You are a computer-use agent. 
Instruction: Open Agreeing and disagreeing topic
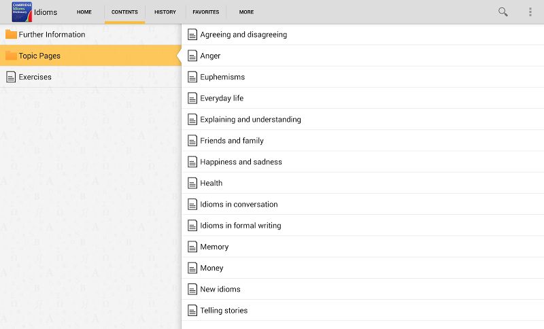(362, 34)
